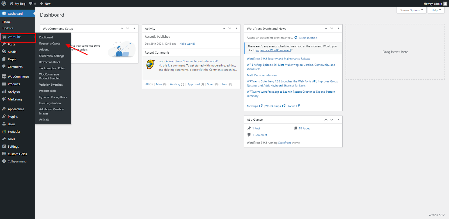The image size is (449, 219).
Task: Open Screen Options dropdown
Action: point(411,10)
